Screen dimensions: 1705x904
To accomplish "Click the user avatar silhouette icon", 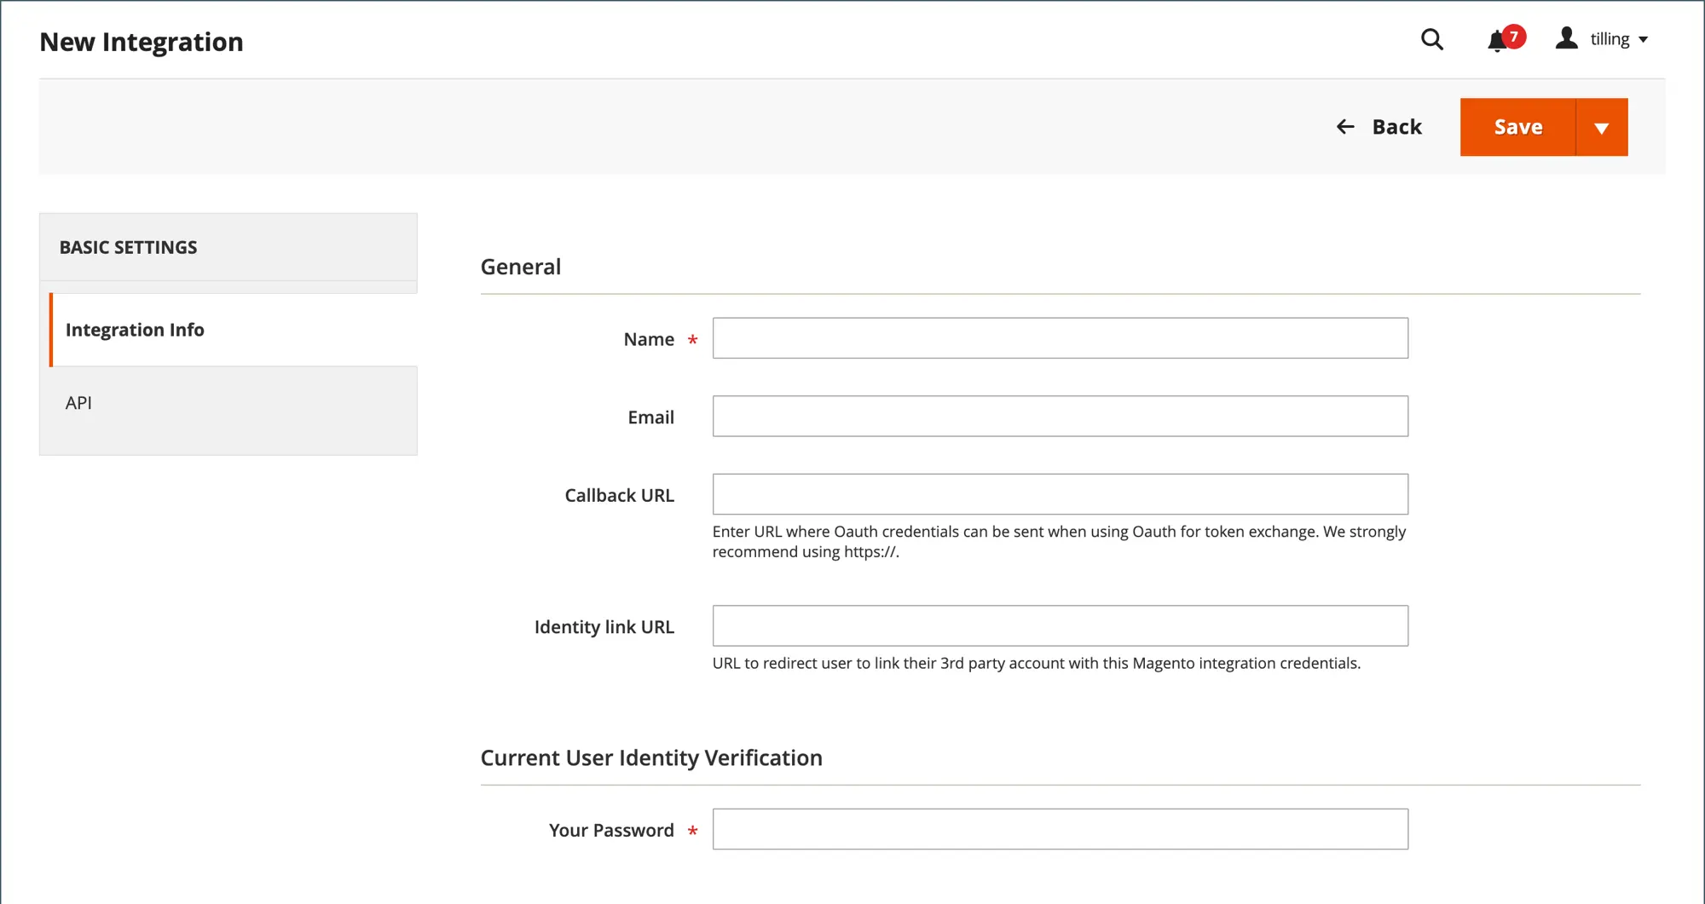I will click(x=1566, y=38).
